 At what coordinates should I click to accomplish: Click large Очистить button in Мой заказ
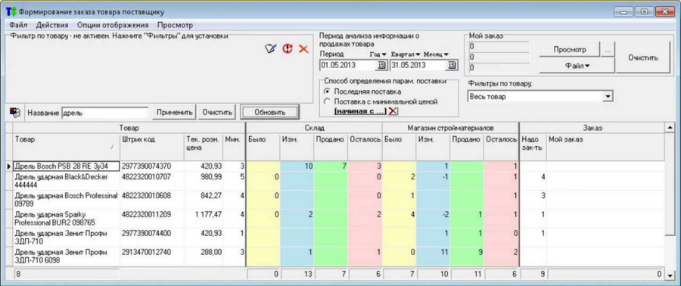pos(643,58)
